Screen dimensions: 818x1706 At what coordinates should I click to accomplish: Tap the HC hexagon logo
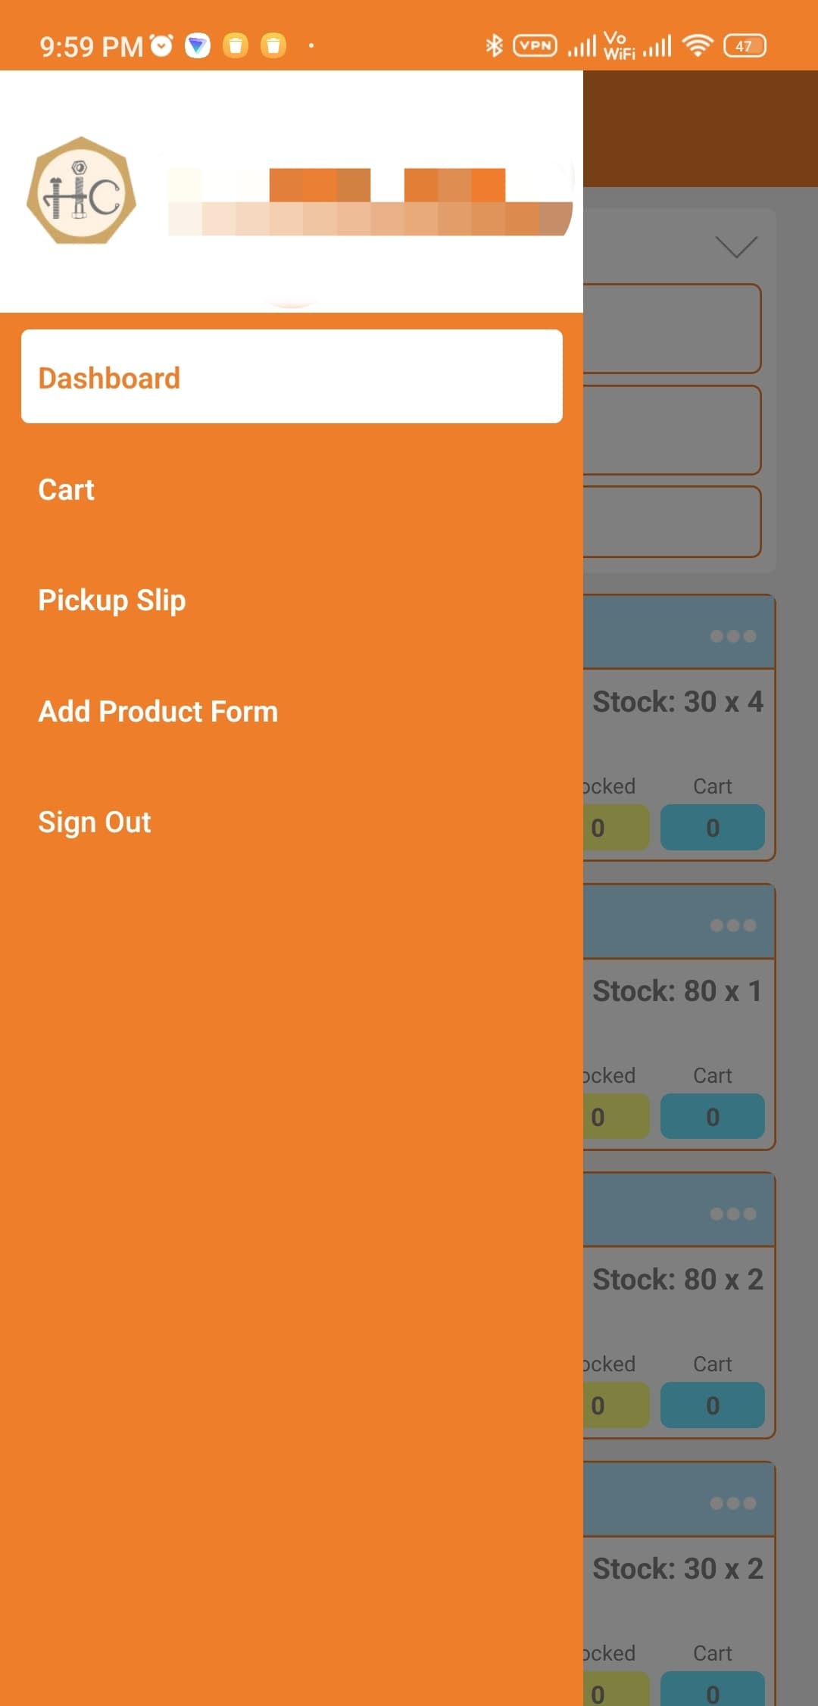tap(81, 191)
